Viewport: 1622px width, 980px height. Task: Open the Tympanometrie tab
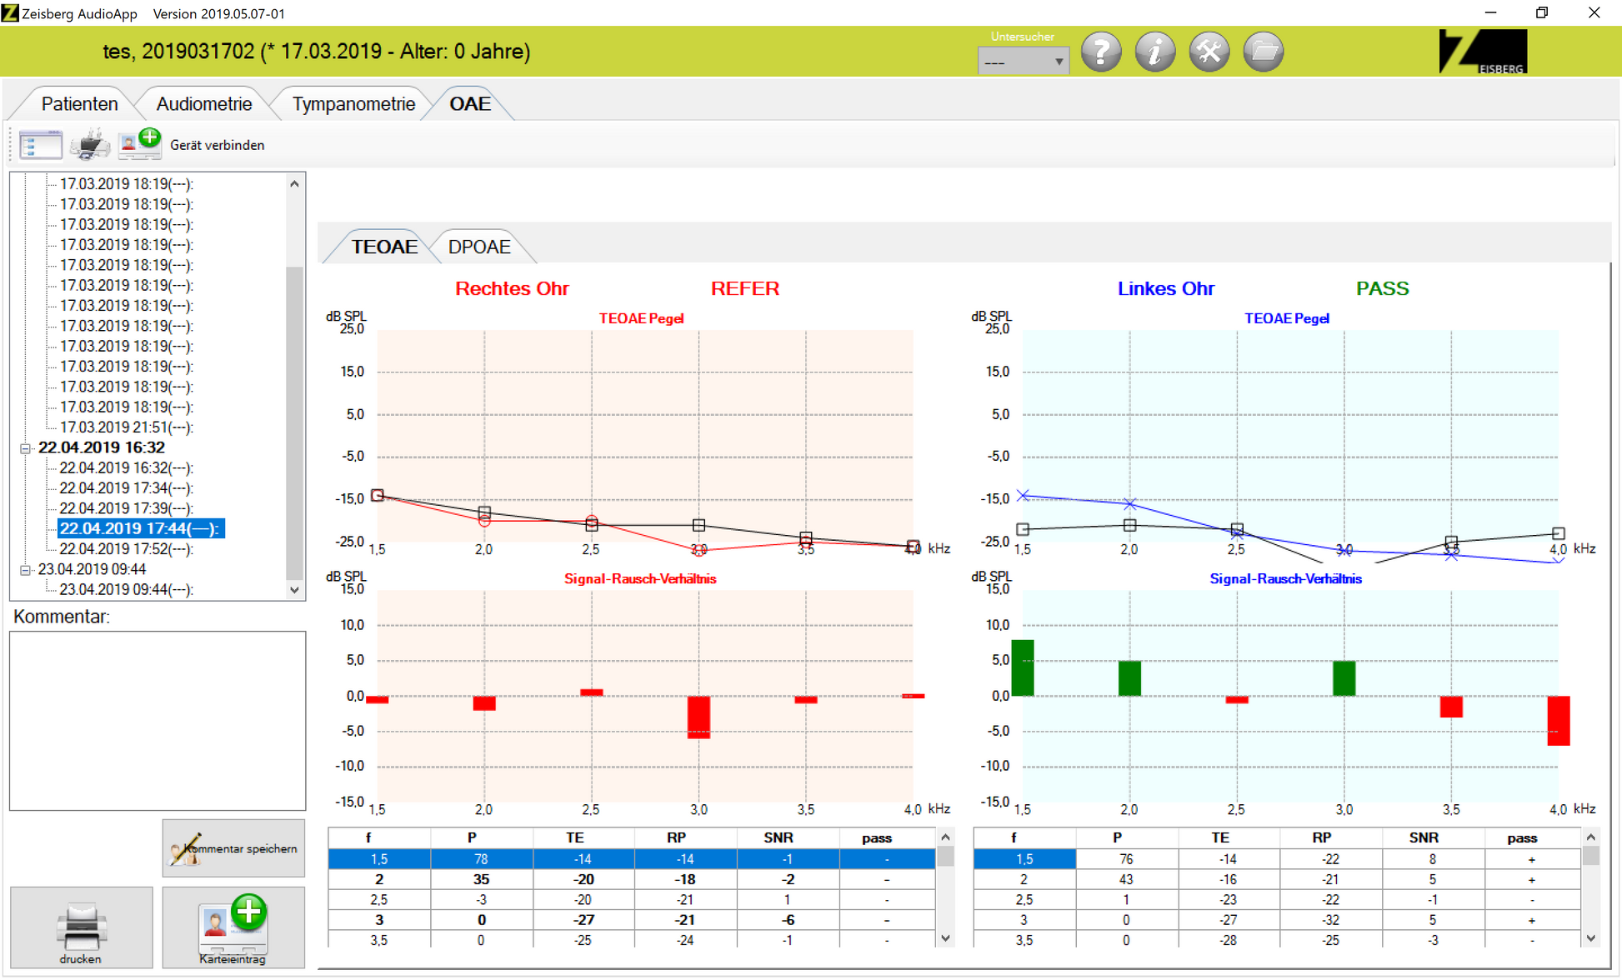[353, 104]
